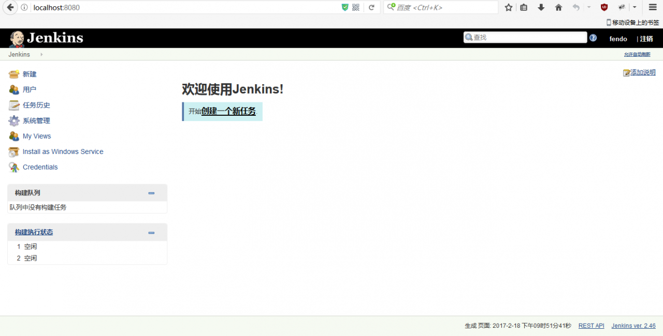The image size is (663, 336).
Task: Bookmark this page with the star icon
Action: click(x=509, y=7)
